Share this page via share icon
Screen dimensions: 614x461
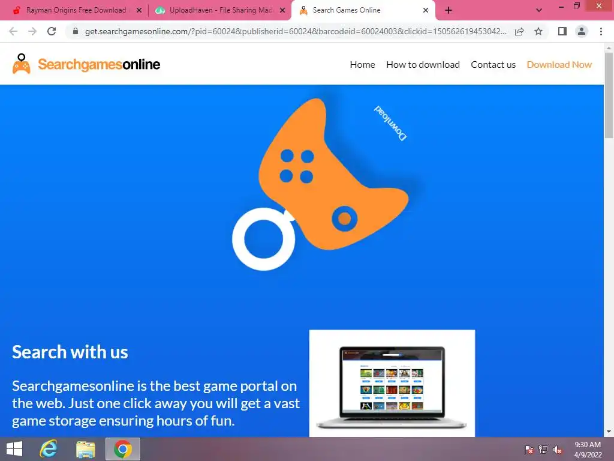click(519, 31)
